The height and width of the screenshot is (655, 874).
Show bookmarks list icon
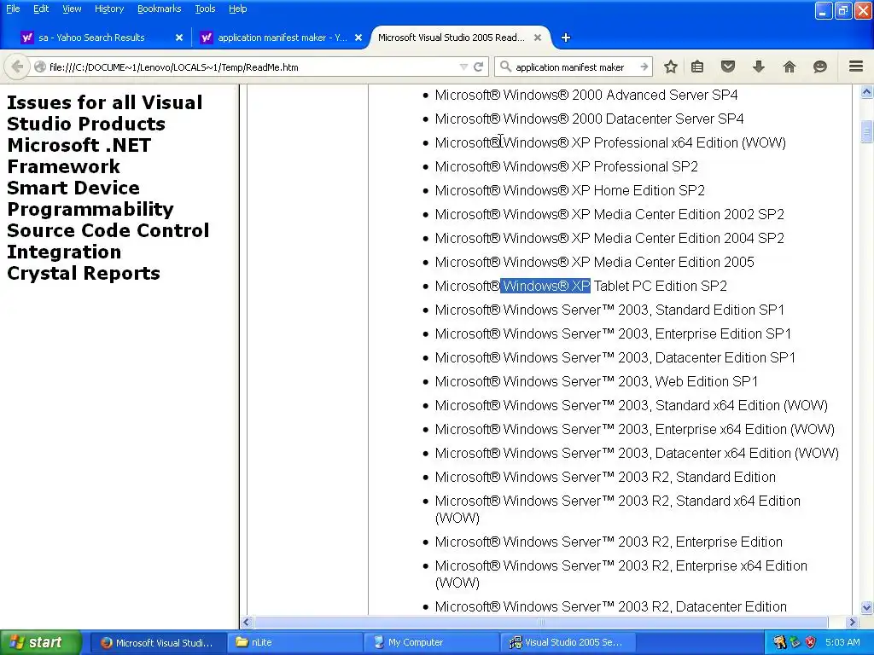point(697,67)
